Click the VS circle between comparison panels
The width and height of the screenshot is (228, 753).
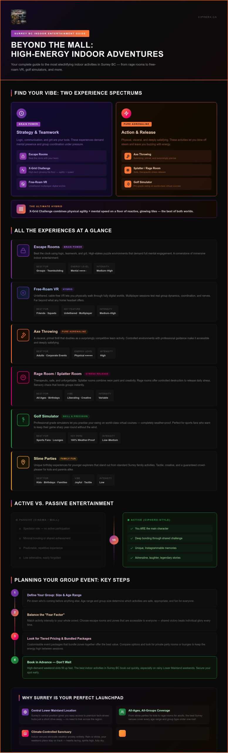coord(114,540)
